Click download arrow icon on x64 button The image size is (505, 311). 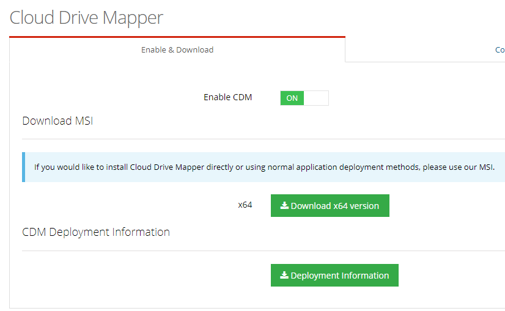tap(284, 206)
